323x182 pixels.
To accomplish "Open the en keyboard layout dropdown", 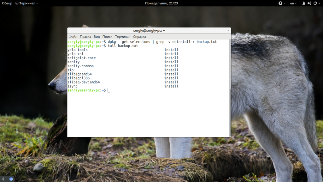I will click(296, 3).
